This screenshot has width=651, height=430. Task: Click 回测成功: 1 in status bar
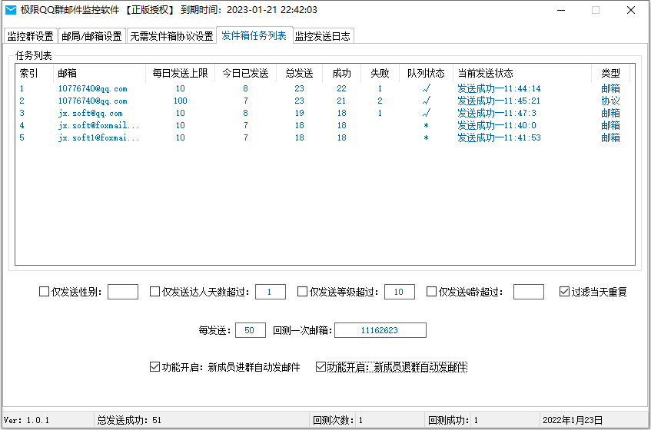point(453,420)
